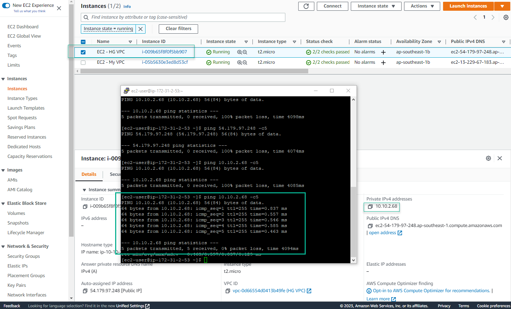
Task: Open Security Groups in sidebar
Action: point(24,256)
